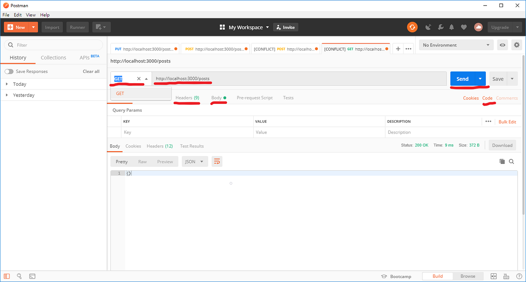Switch to the Collections tab in the sidebar

[x=53, y=58]
